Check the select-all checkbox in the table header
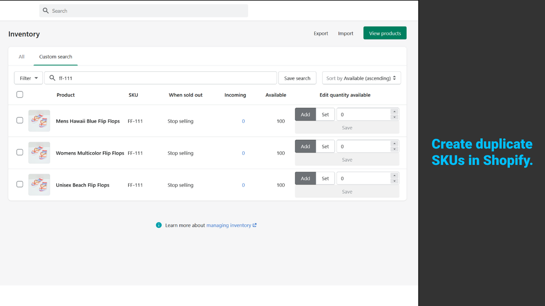 pyautogui.click(x=20, y=94)
